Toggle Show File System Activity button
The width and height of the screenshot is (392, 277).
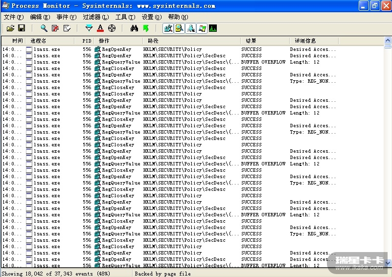(x=179, y=28)
